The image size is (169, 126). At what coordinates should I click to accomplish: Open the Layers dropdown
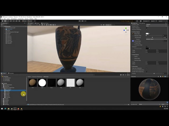[154, 21]
